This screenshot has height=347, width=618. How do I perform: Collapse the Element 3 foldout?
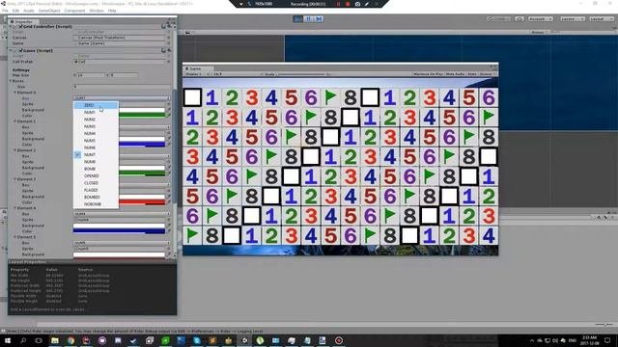15,179
